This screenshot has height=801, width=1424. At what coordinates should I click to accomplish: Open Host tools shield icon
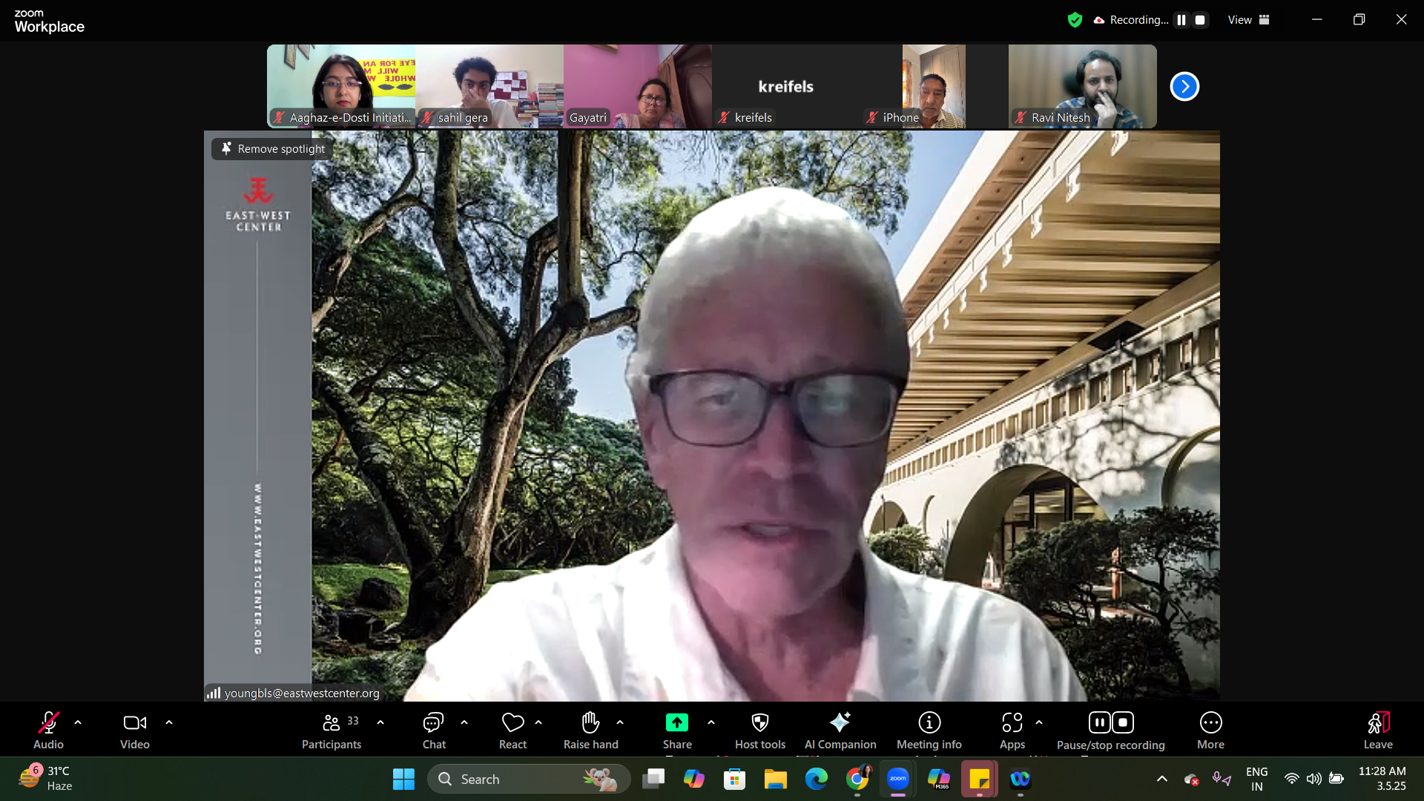tap(759, 723)
